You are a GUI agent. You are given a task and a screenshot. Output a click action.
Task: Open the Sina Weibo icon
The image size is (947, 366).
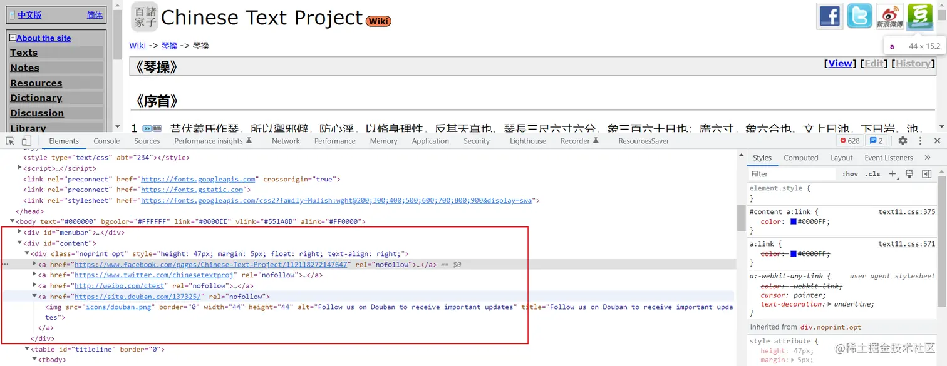point(890,16)
